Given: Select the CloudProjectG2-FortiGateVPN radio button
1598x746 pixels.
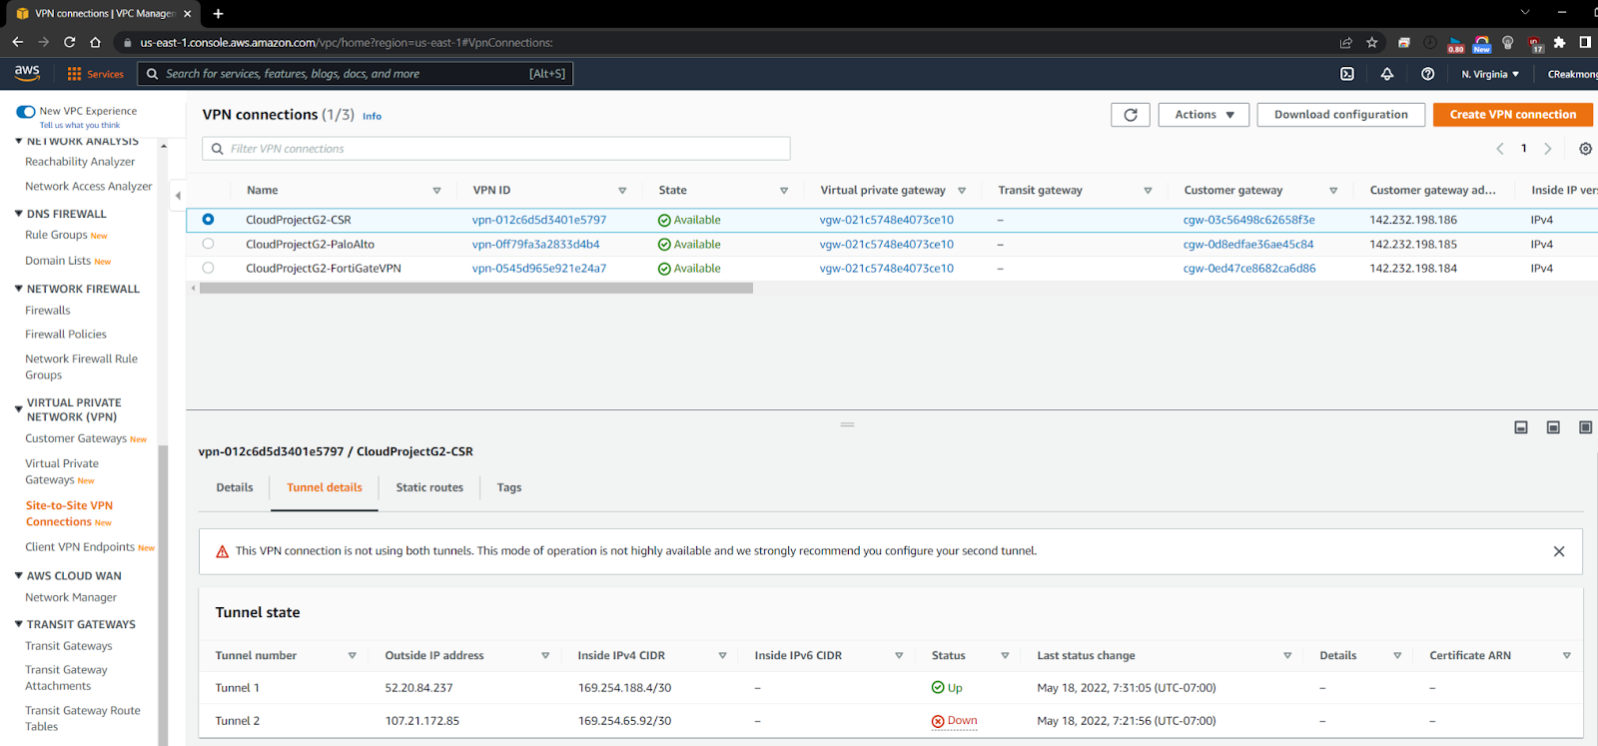Looking at the screenshot, I should click(208, 268).
